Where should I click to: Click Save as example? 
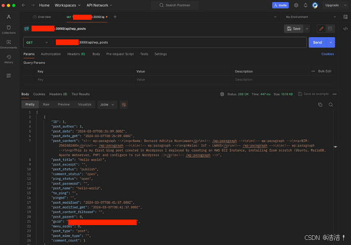tap(313, 94)
